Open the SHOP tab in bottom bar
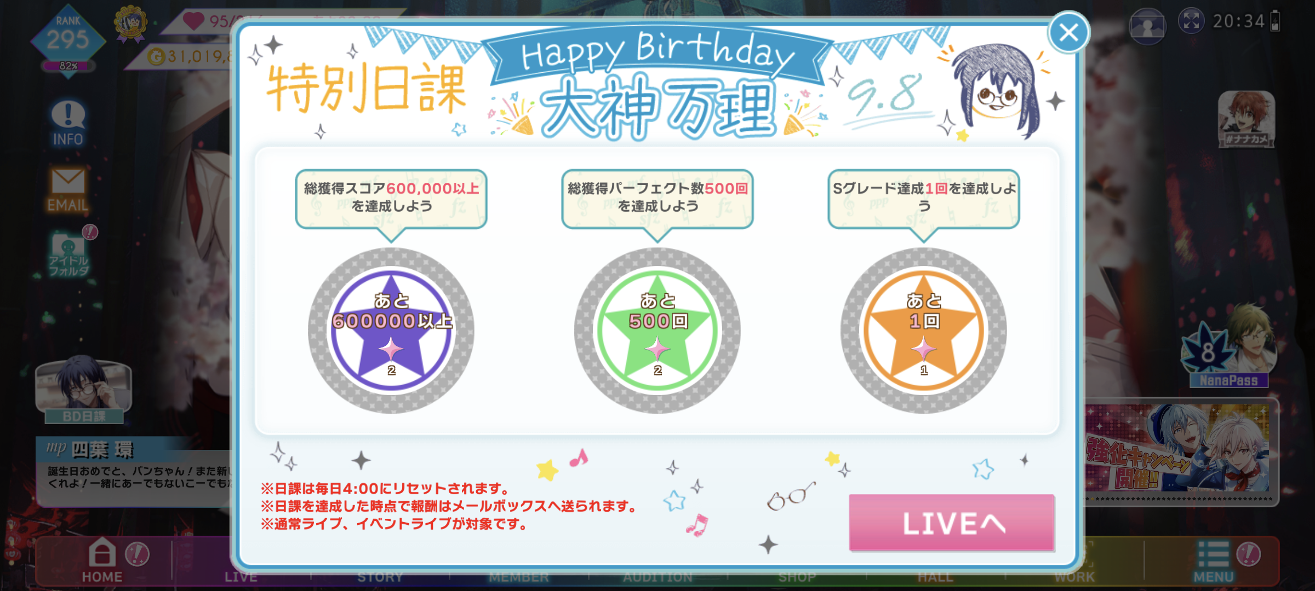 (797, 576)
